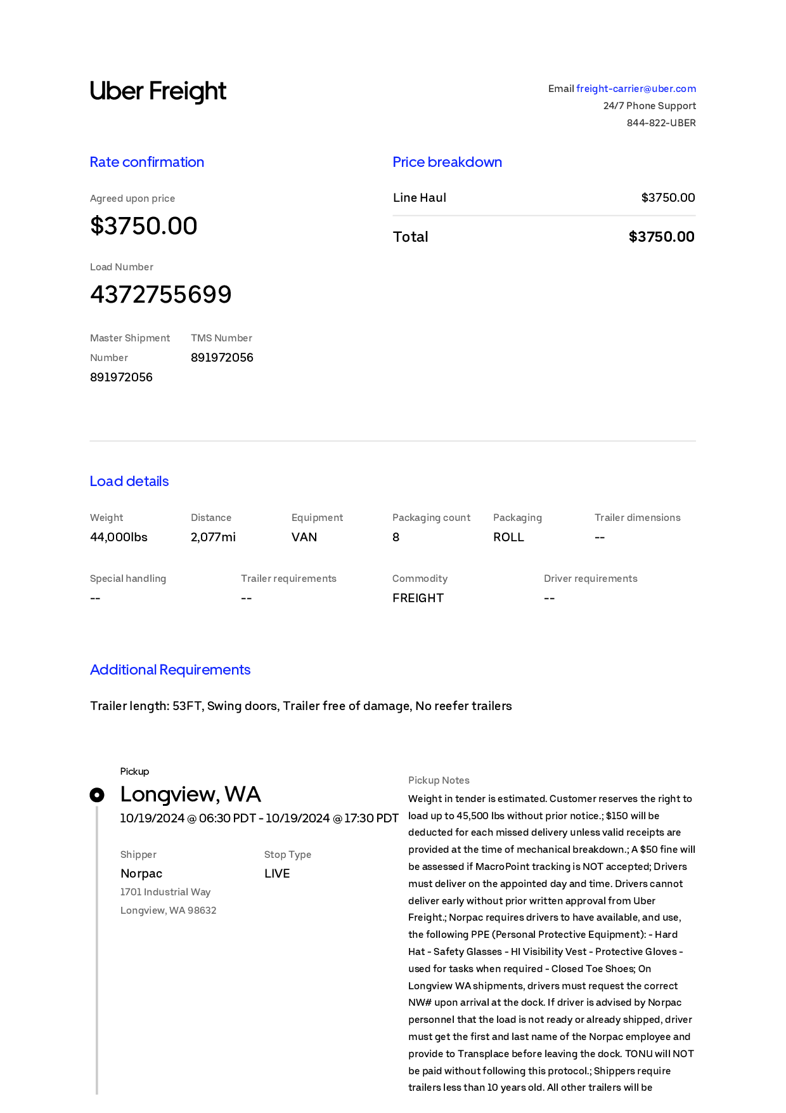The width and height of the screenshot is (786, 1113).
Task: Select the Load Number 4372755699
Action: [161, 294]
